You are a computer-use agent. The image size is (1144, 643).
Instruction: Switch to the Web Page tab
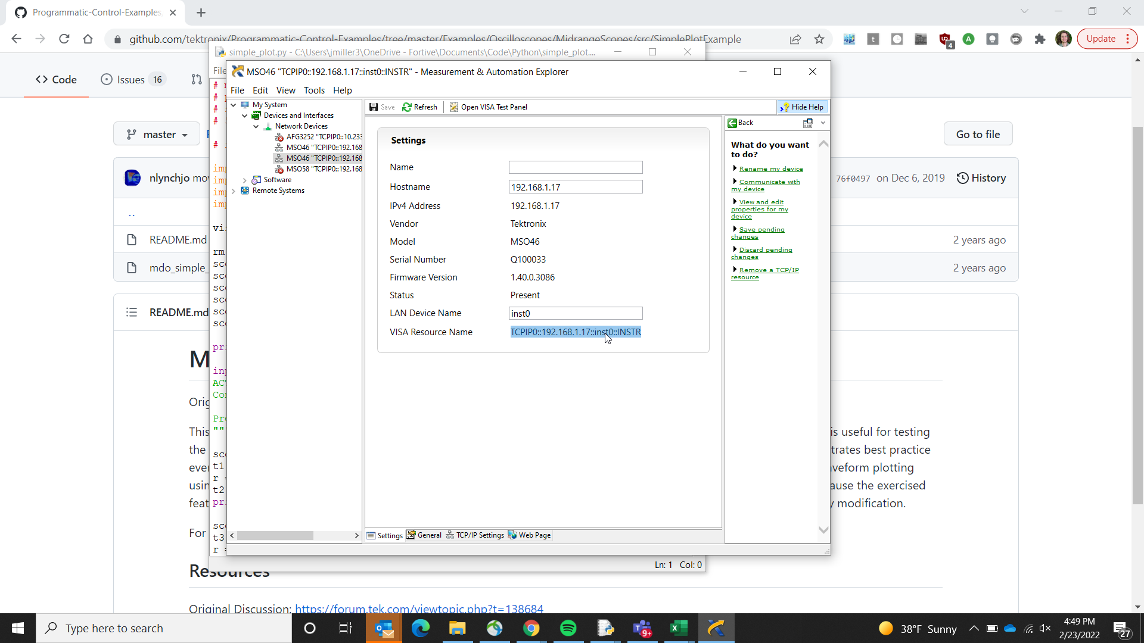click(529, 535)
